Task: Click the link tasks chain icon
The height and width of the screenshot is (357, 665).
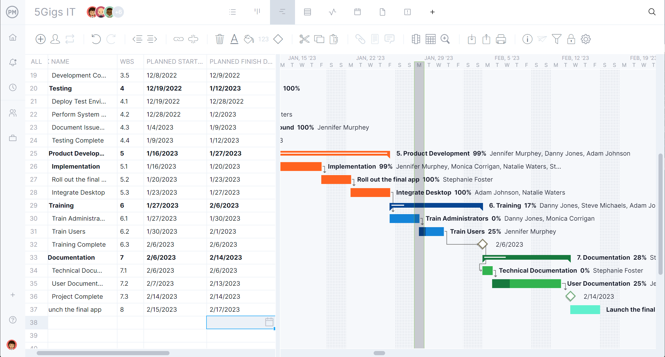Action: pyautogui.click(x=178, y=39)
